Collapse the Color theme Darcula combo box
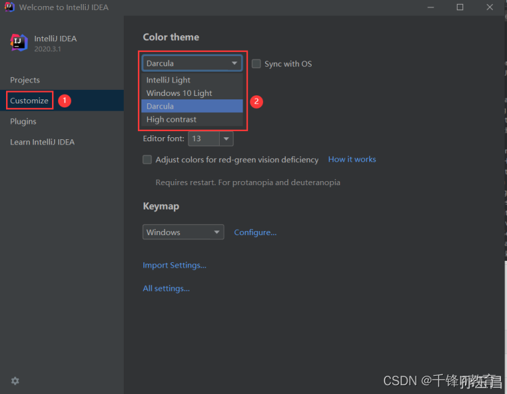This screenshot has height=394, width=507. [192, 64]
